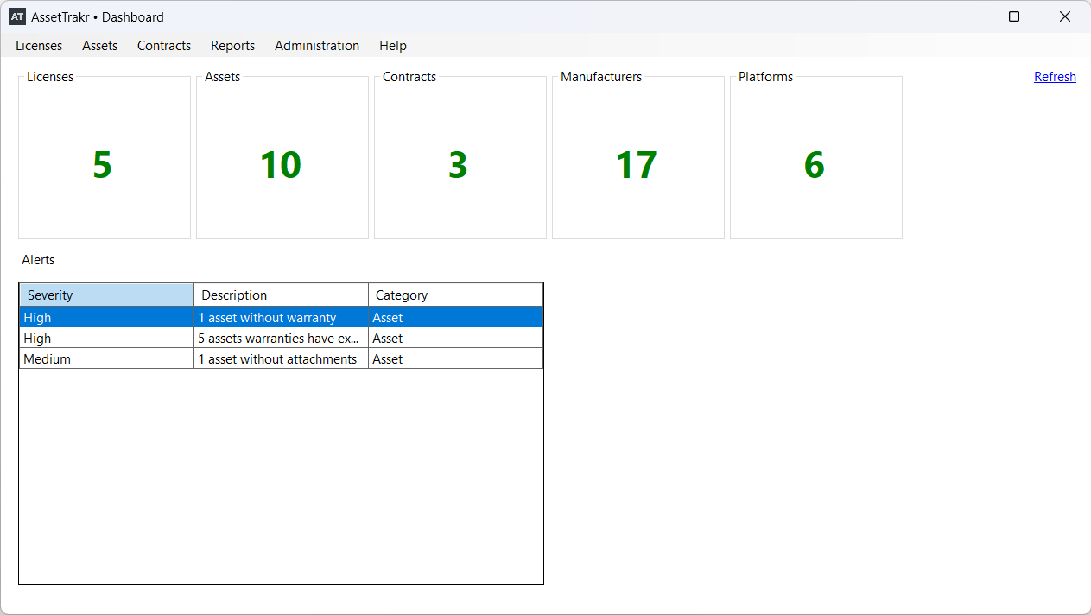Click the Contracts count tile showing 3
Image resolution: width=1091 pixels, height=615 pixels.
pyautogui.click(x=460, y=164)
